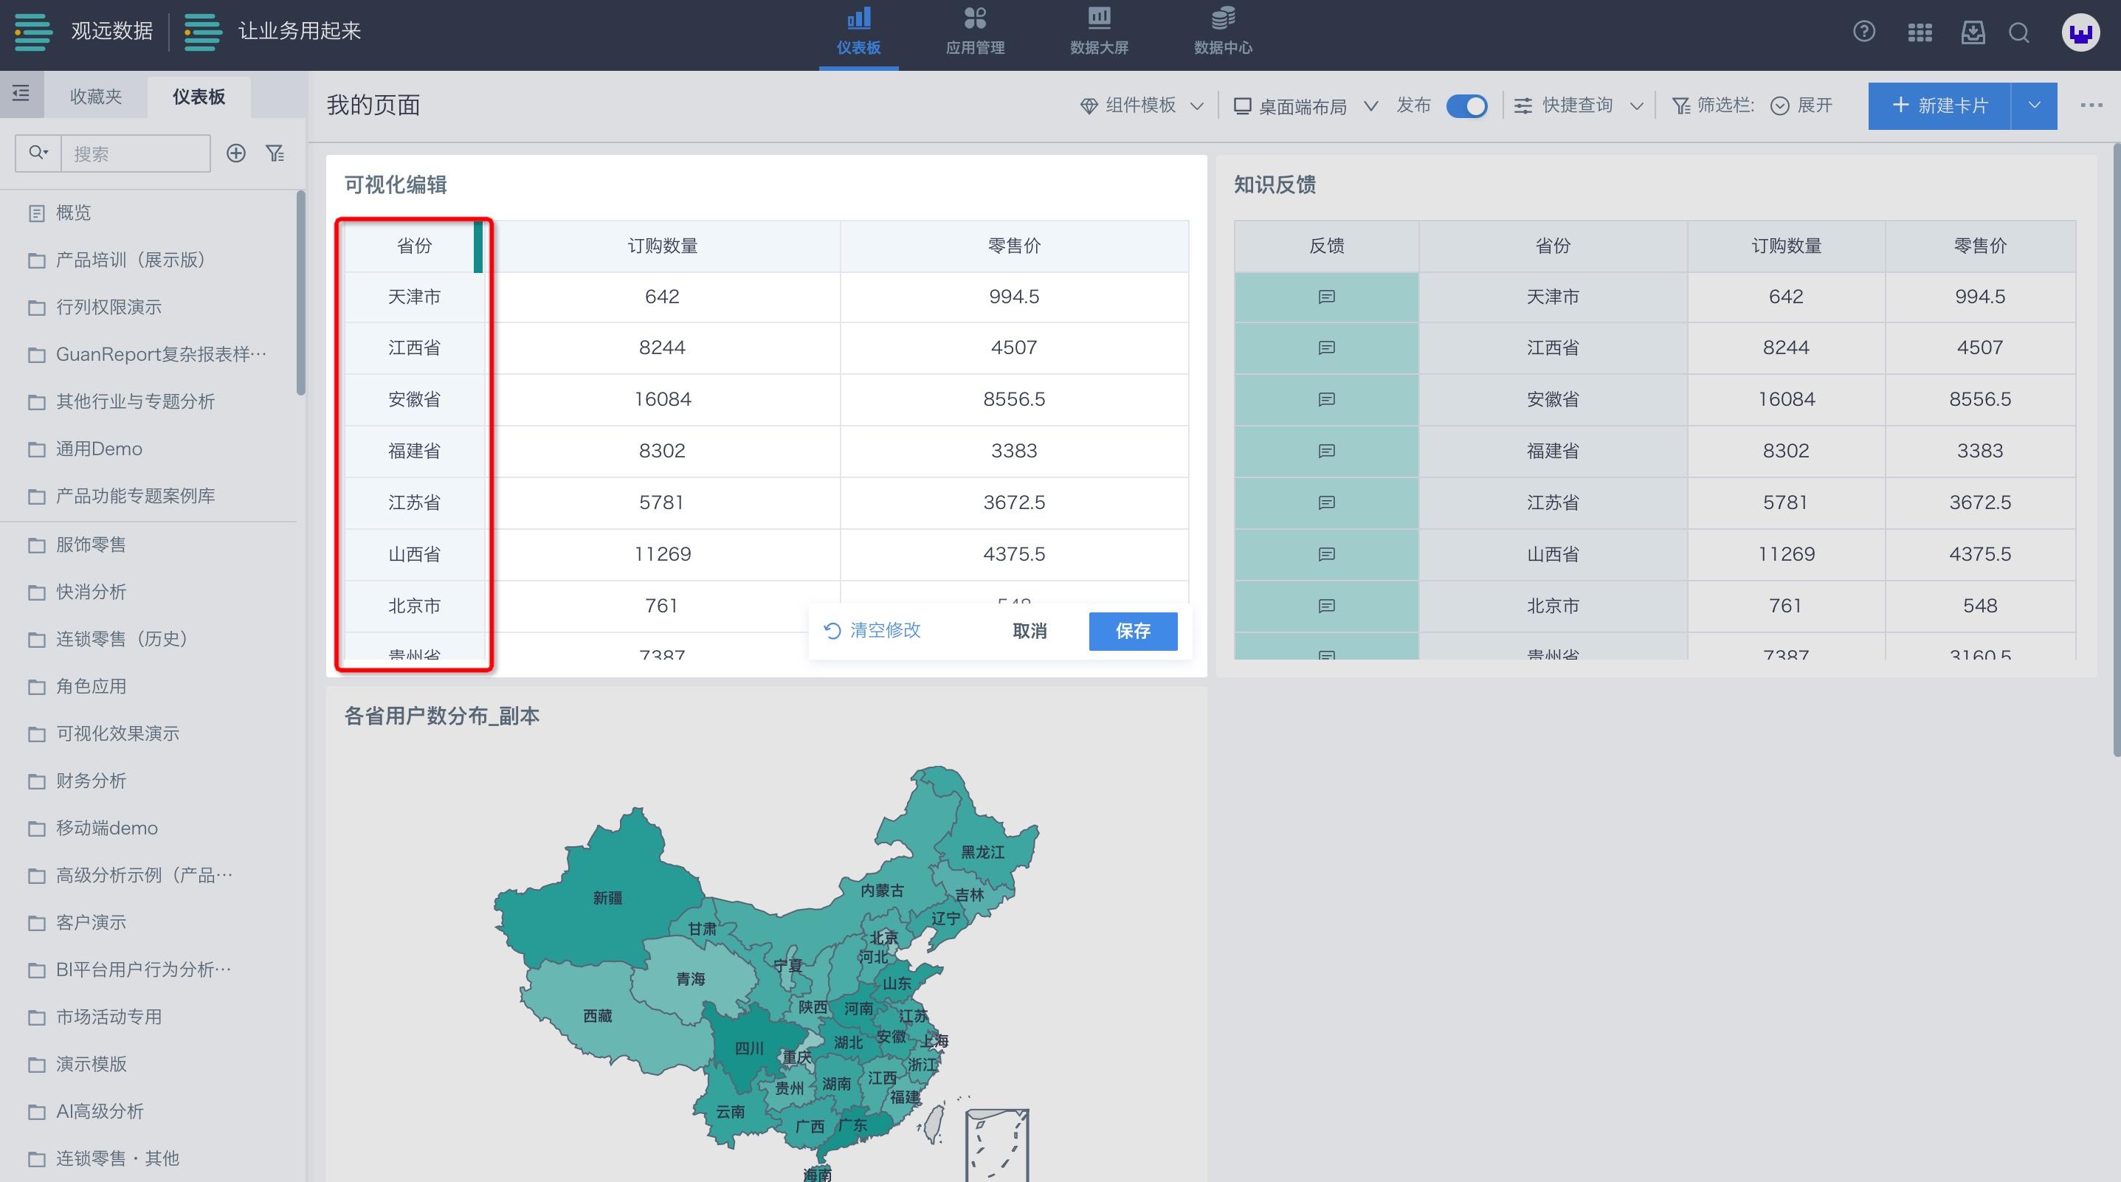The image size is (2121, 1182).
Task: Click the 四川 region on the map
Action: pyautogui.click(x=748, y=1048)
